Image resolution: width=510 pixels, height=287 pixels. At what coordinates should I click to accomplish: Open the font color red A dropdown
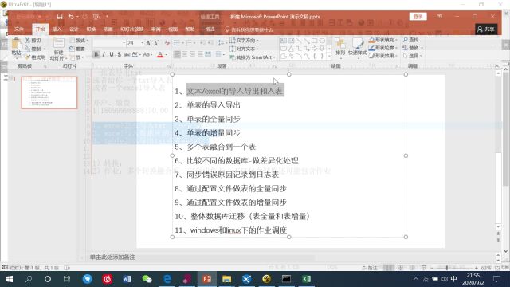(x=167, y=55)
